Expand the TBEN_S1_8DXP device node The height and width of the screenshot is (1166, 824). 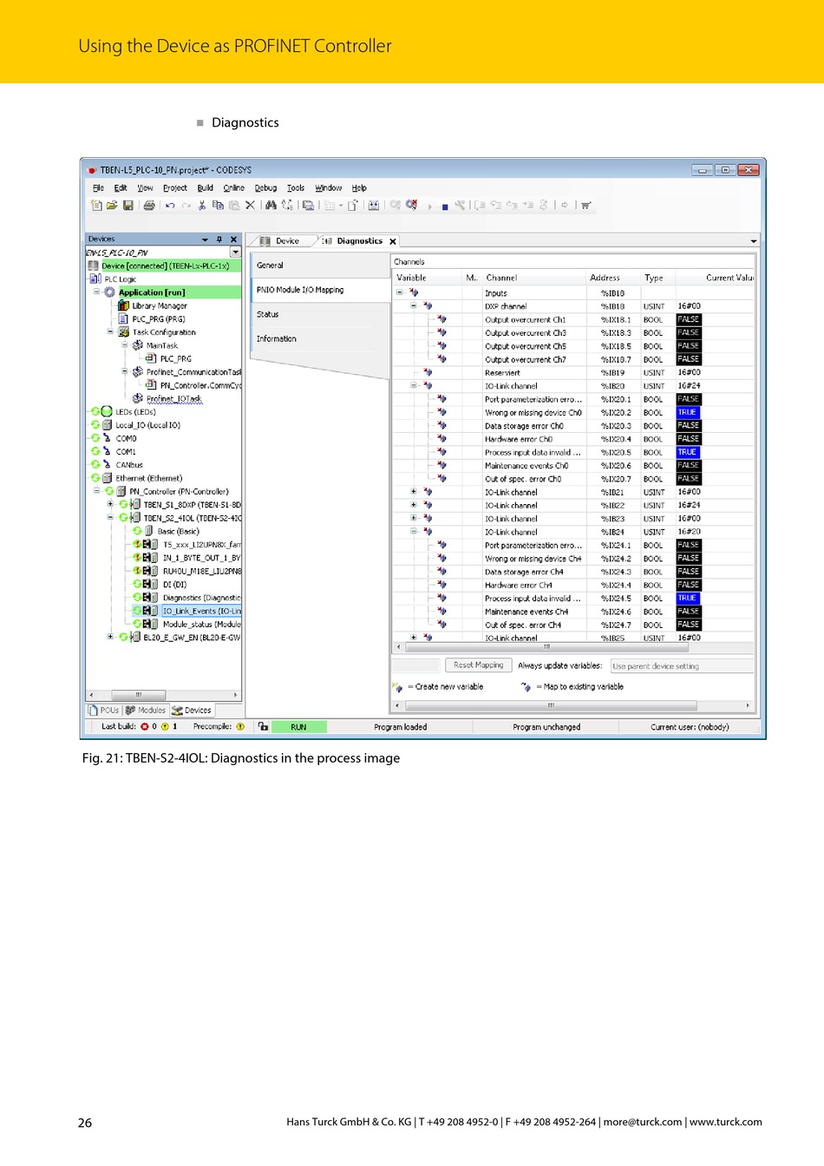110,504
